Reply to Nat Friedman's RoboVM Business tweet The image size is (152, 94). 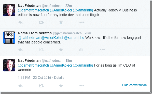tap(20, 22)
